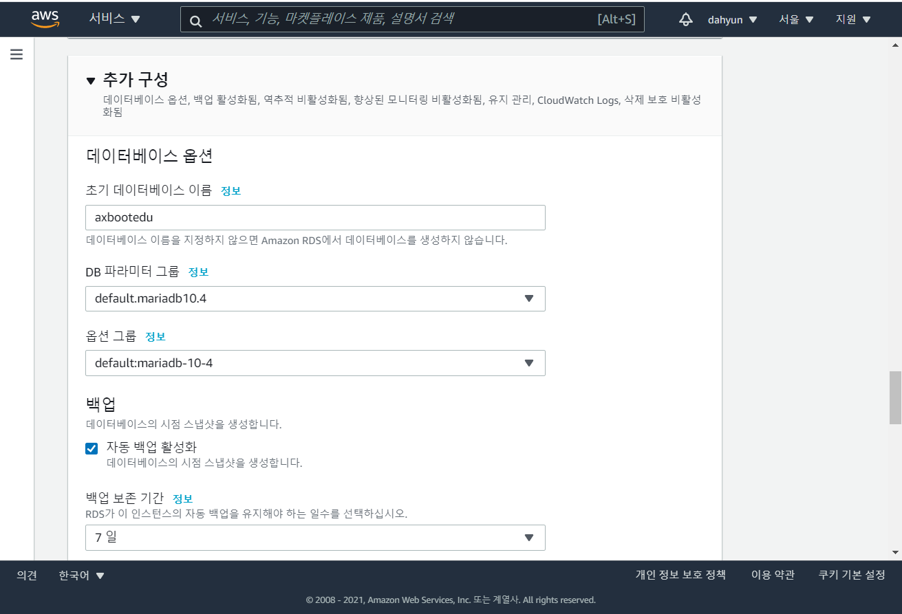Open the 서비스 services menu
This screenshot has width=902, height=614.
point(114,19)
